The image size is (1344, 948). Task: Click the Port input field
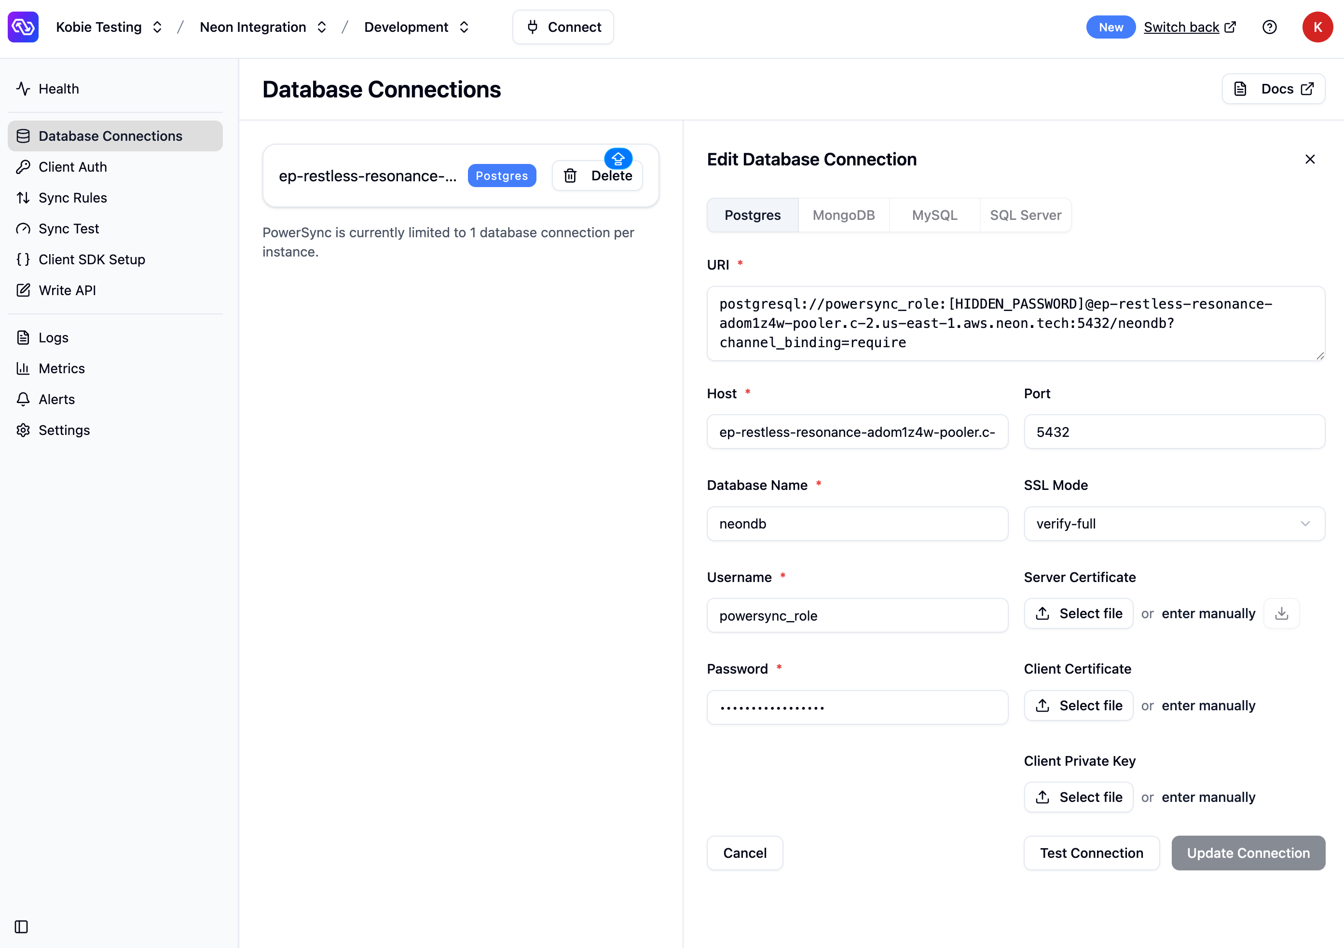coord(1174,432)
